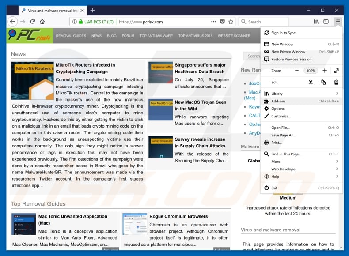The height and width of the screenshot is (256, 349).
Task: Copy using the copy icon
Action: tap(323, 82)
